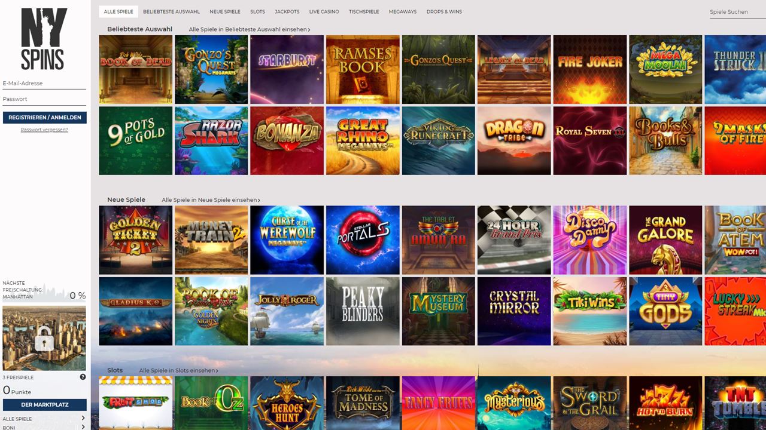
Task: Open the Books & Bulls game
Action: coord(665,140)
